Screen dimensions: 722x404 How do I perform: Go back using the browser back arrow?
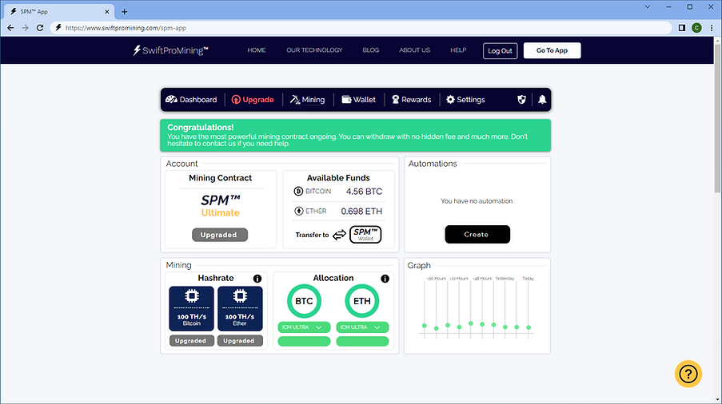[x=10, y=28]
